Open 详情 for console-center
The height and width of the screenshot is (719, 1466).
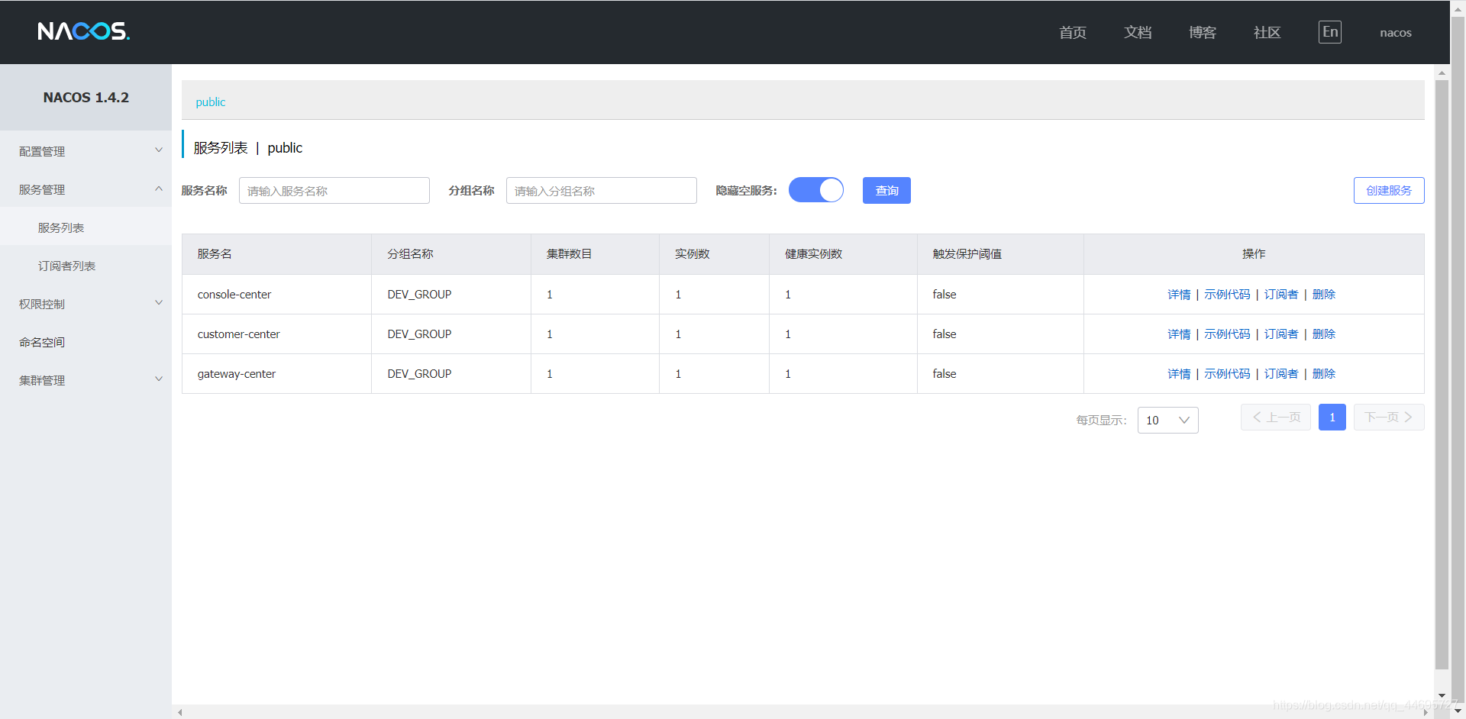coord(1179,295)
